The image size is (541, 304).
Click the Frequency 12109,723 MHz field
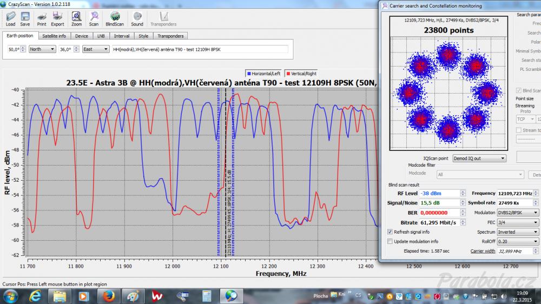pyautogui.click(x=515, y=193)
